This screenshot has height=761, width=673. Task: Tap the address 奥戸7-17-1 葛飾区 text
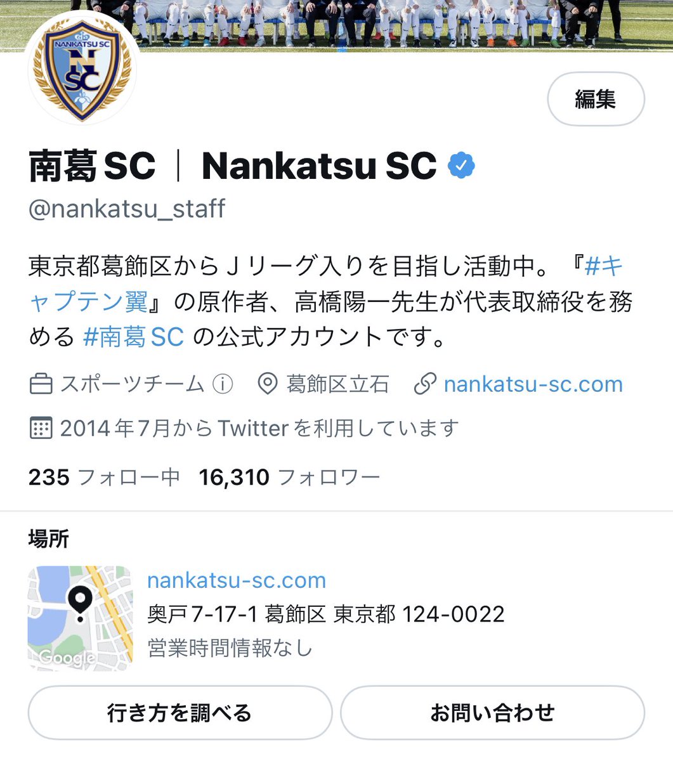pos(236,614)
